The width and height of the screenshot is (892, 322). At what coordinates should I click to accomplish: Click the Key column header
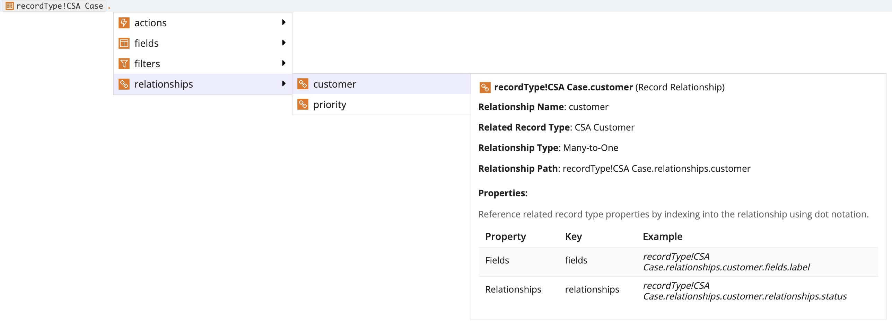[574, 236]
